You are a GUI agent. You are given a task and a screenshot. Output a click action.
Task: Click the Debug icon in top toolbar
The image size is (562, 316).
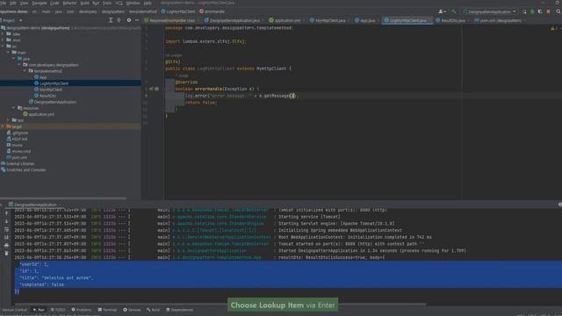click(532, 11)
